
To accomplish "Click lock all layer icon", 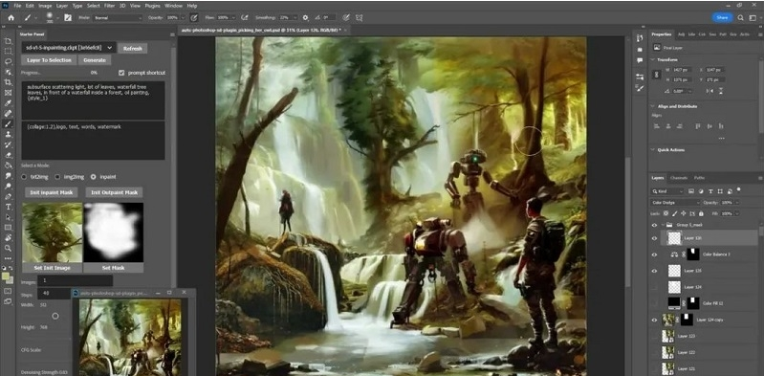I will point(701,213).
